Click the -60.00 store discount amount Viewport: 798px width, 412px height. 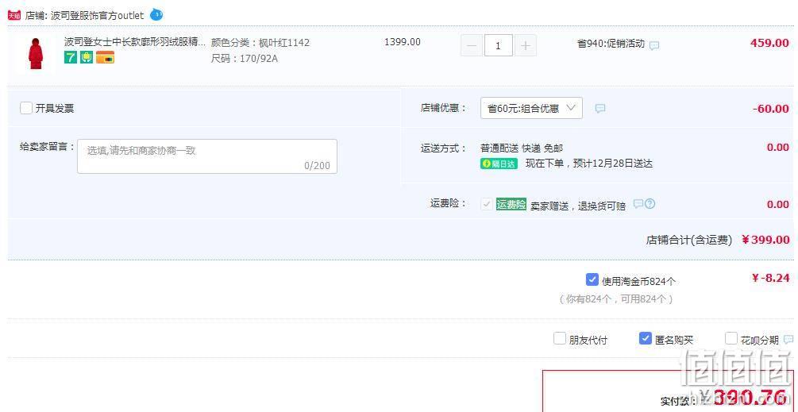click(x=771, y=109)
